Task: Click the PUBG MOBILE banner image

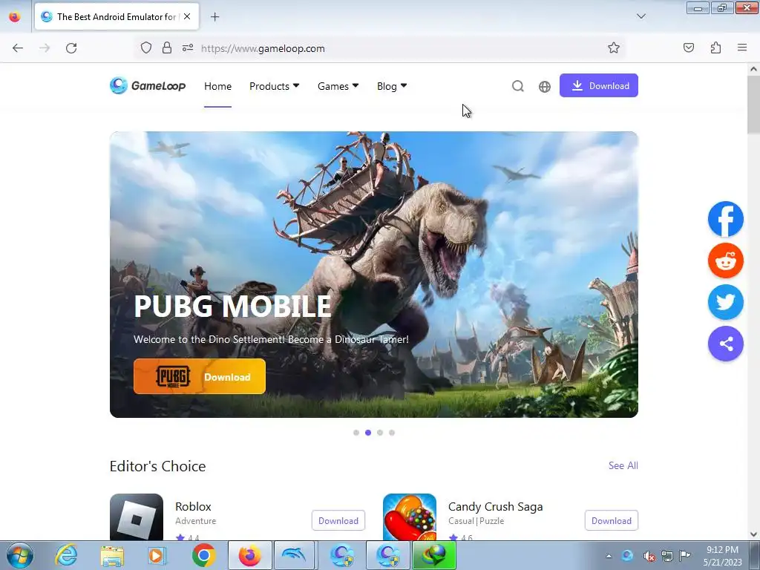Action: coord(374,275)
